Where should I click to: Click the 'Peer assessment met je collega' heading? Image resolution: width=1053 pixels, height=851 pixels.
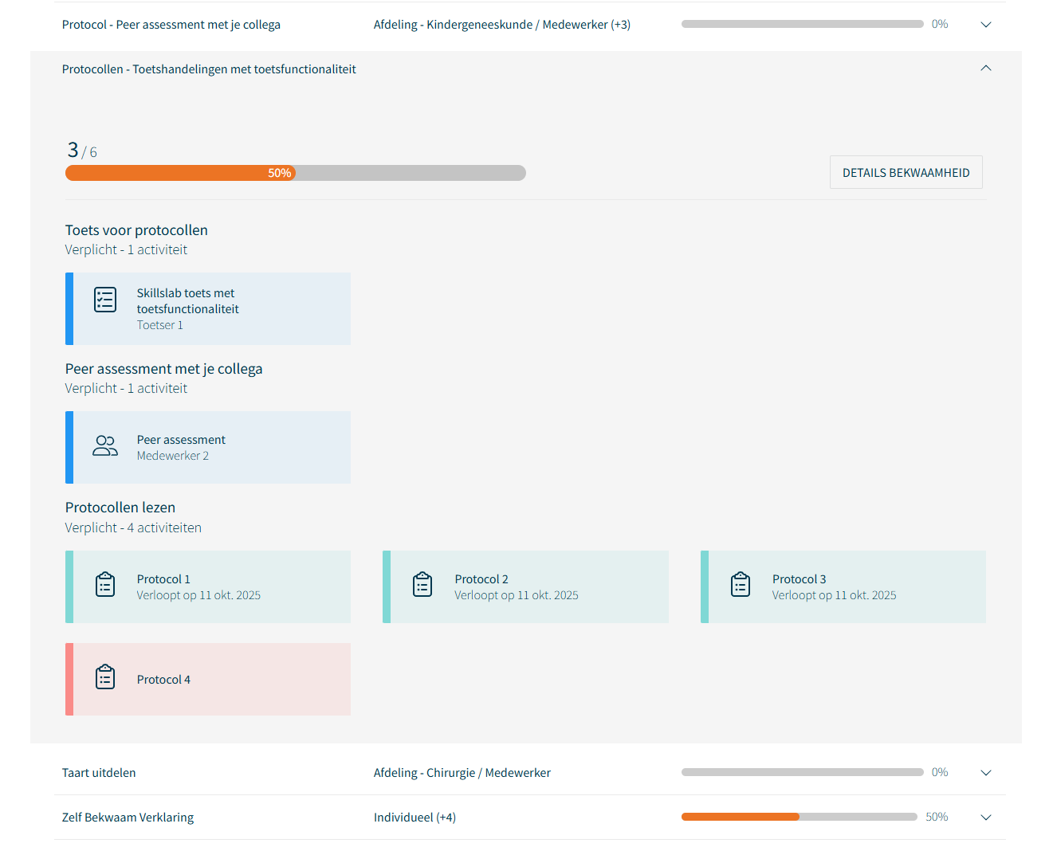pos(164,369)
